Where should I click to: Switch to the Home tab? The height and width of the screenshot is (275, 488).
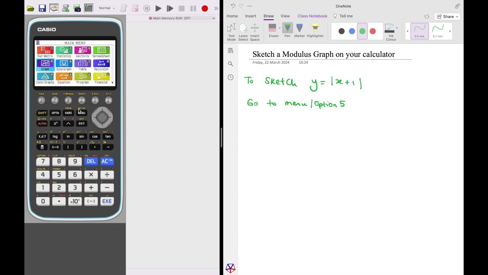click(232, 16)
